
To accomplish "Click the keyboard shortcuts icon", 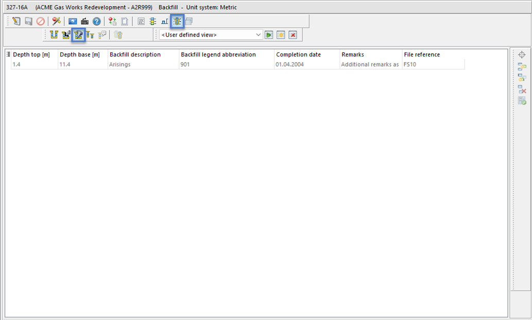I will 85,22.
